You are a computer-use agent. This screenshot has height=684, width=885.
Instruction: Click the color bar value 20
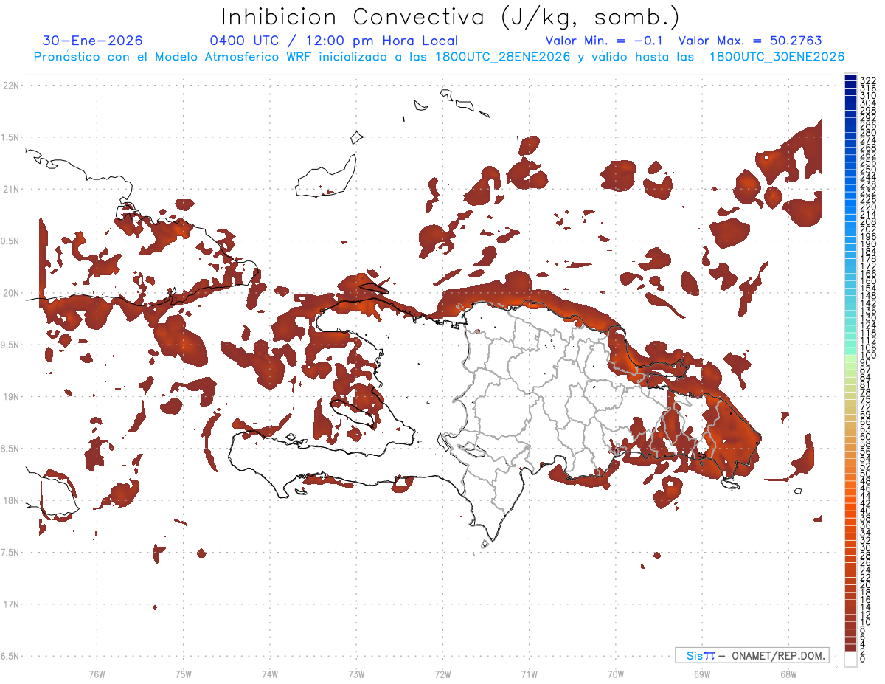point(866,585)
